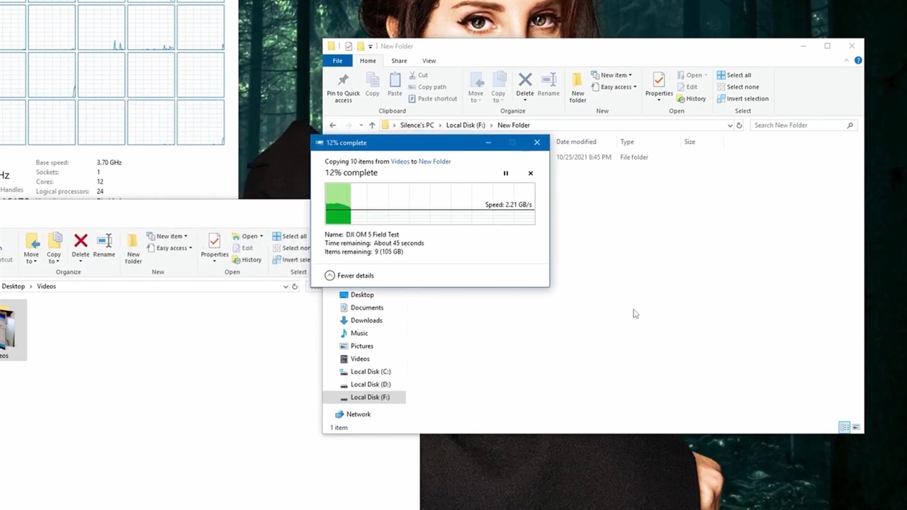Click Pin to Quick access icon

(x=343, y=80)
